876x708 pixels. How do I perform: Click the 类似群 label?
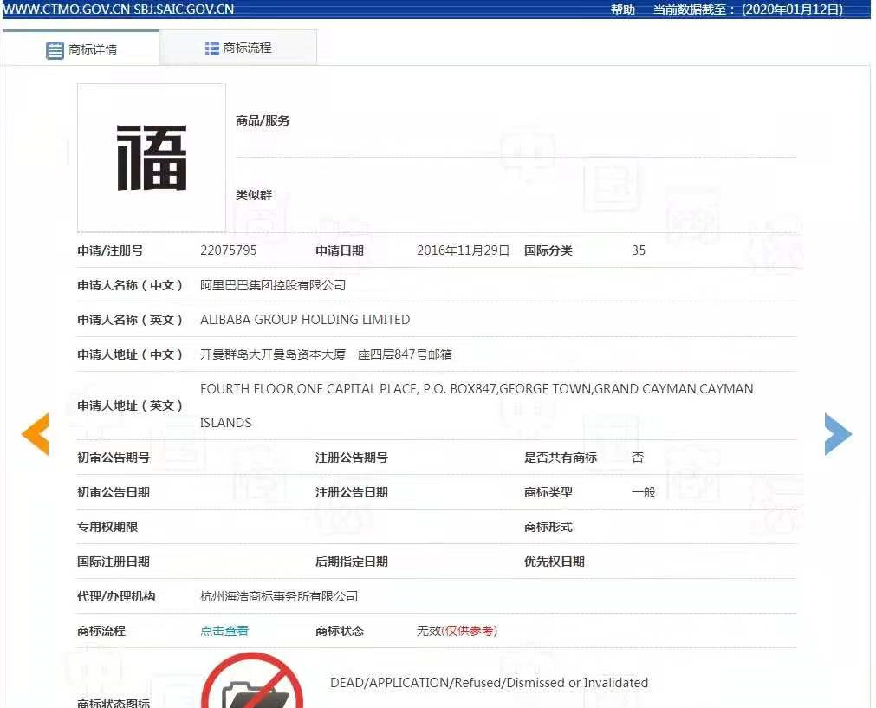(254, 195)
